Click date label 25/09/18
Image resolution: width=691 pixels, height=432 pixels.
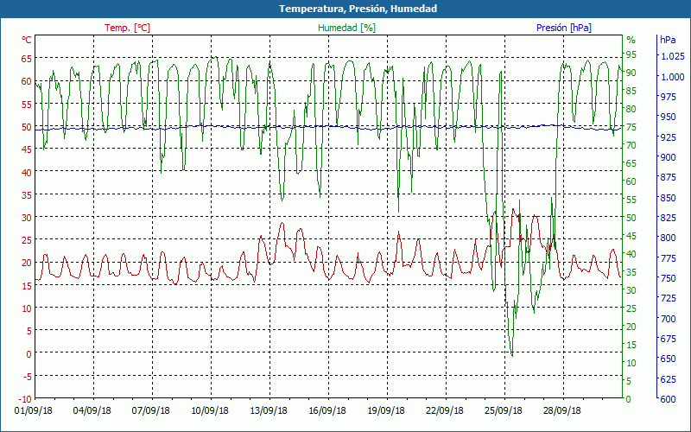coord(504,411)
